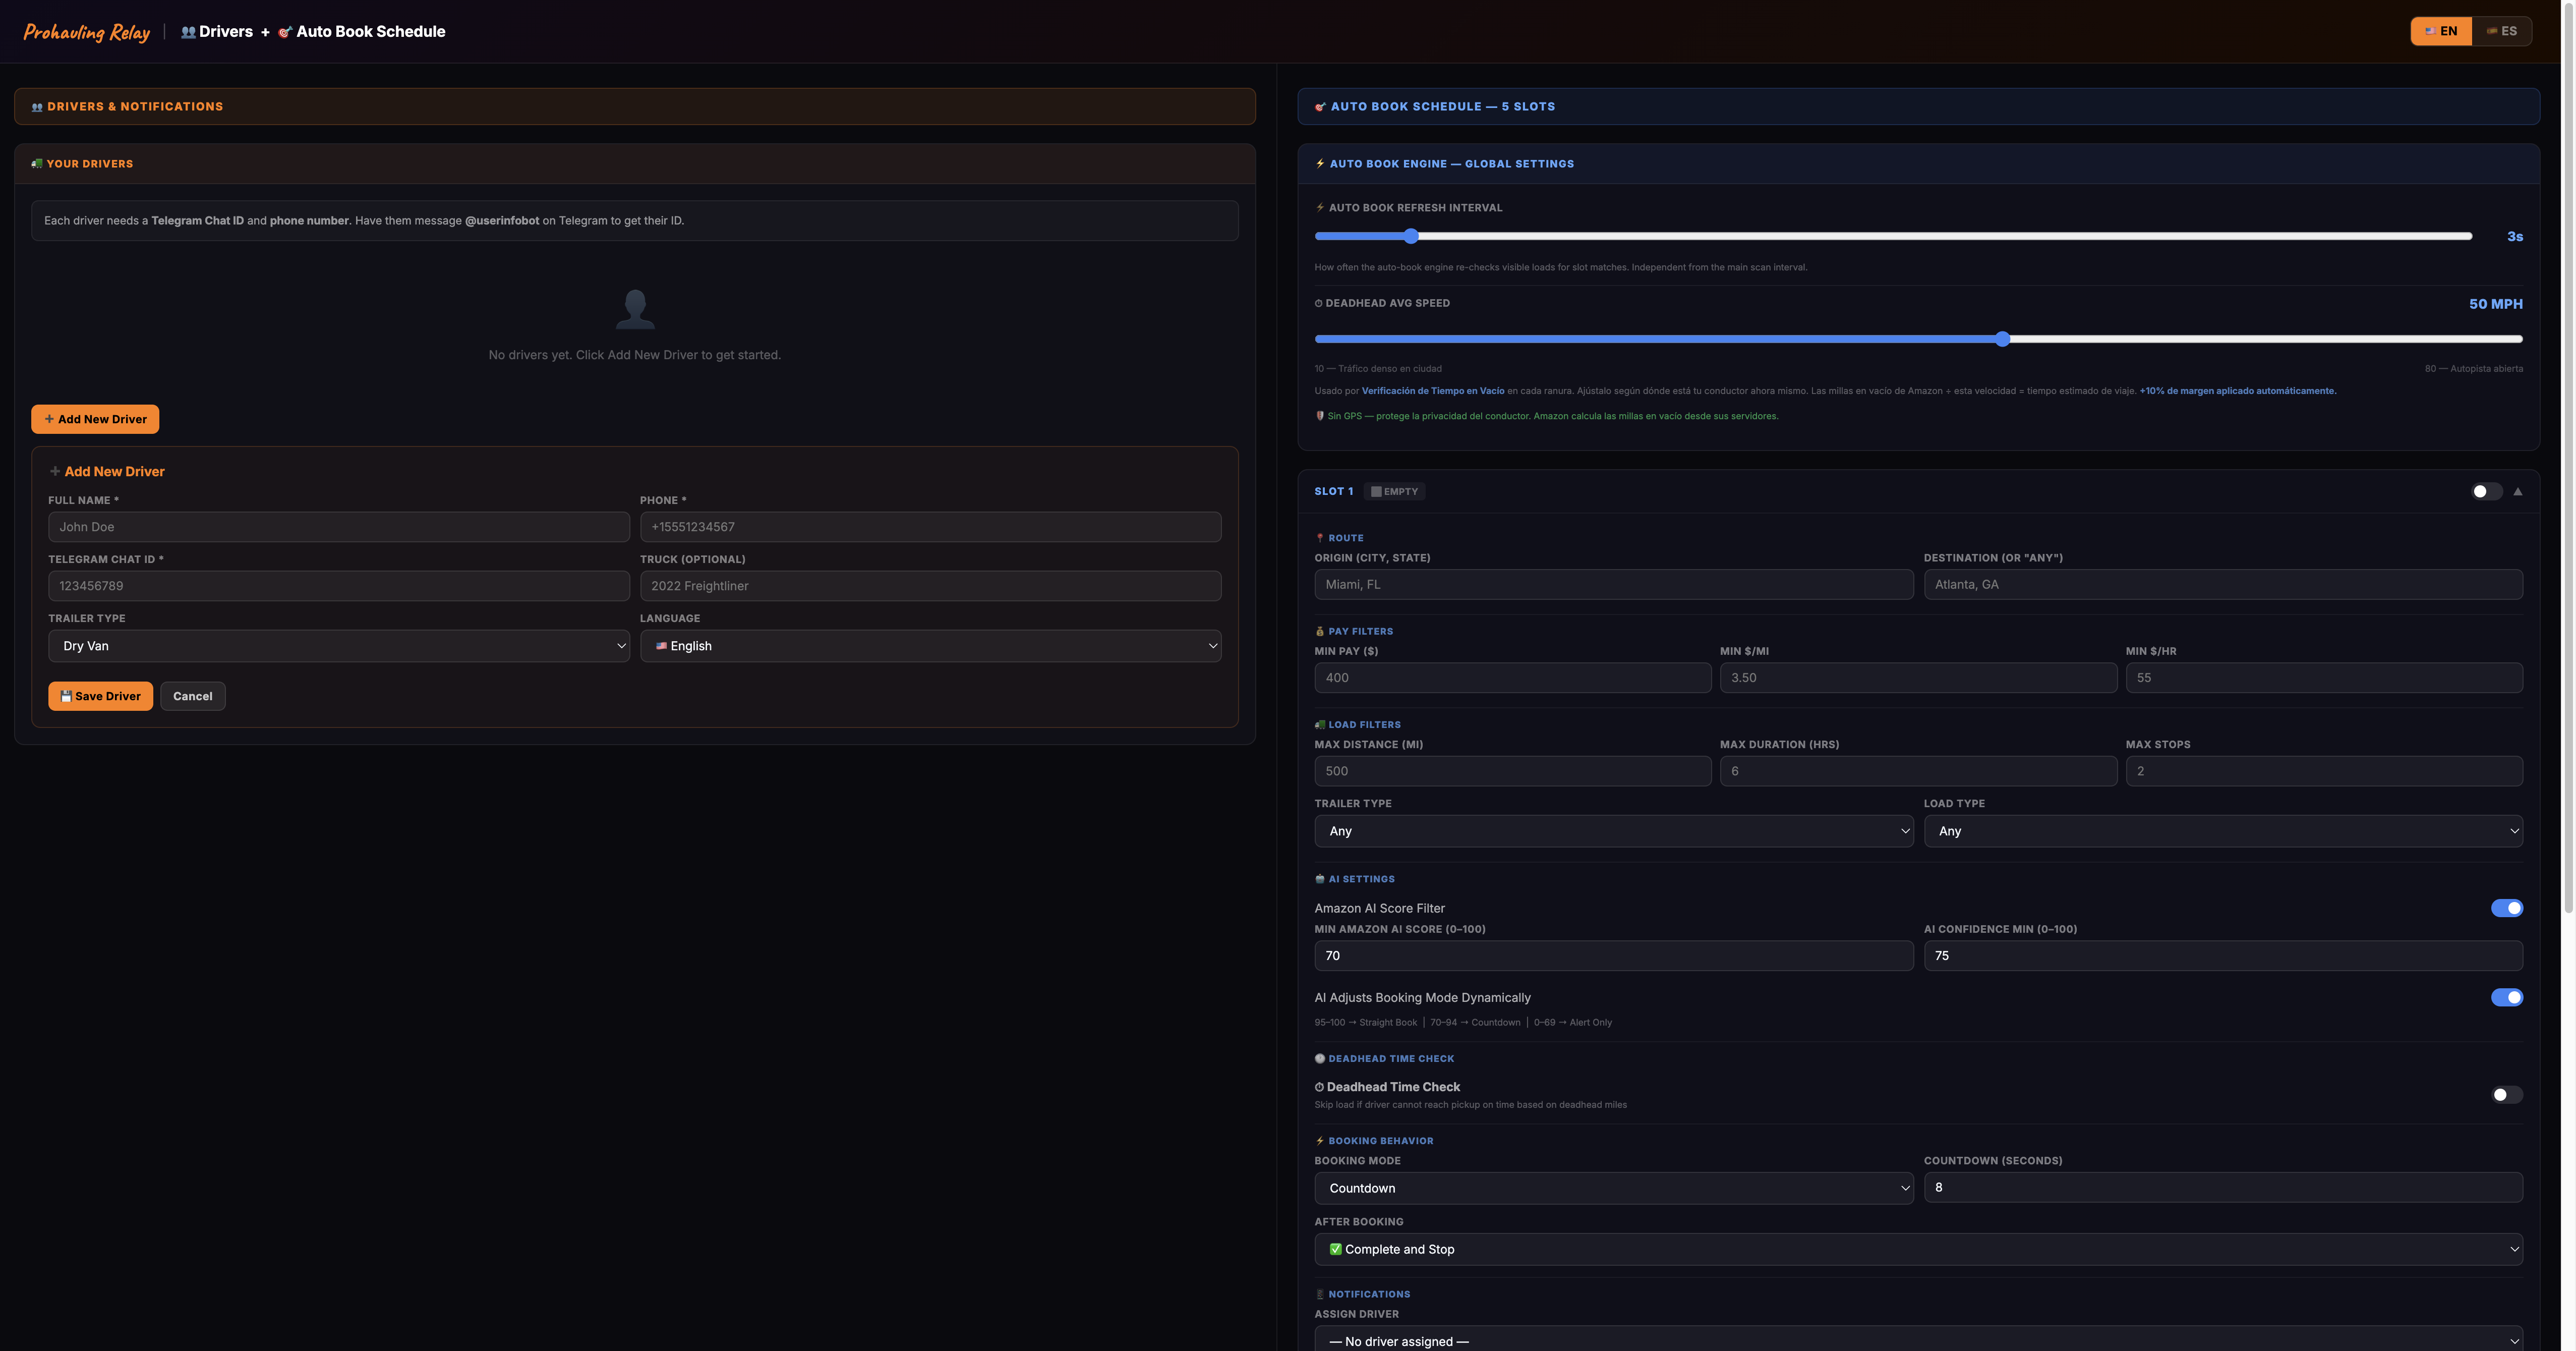Enable the Deadhead Time Check switch

click(2507, 1095)
